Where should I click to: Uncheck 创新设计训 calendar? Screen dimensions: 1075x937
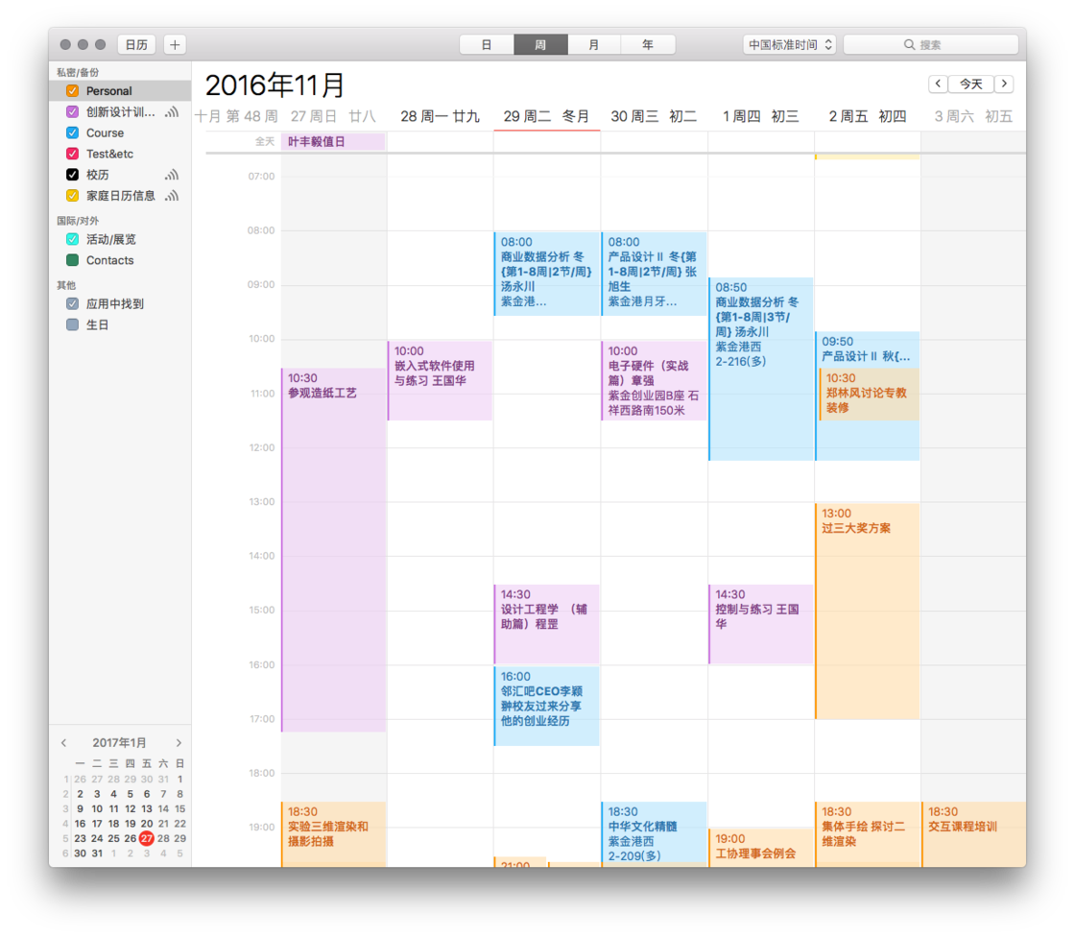pyautogui.click(x=72, y=111)
